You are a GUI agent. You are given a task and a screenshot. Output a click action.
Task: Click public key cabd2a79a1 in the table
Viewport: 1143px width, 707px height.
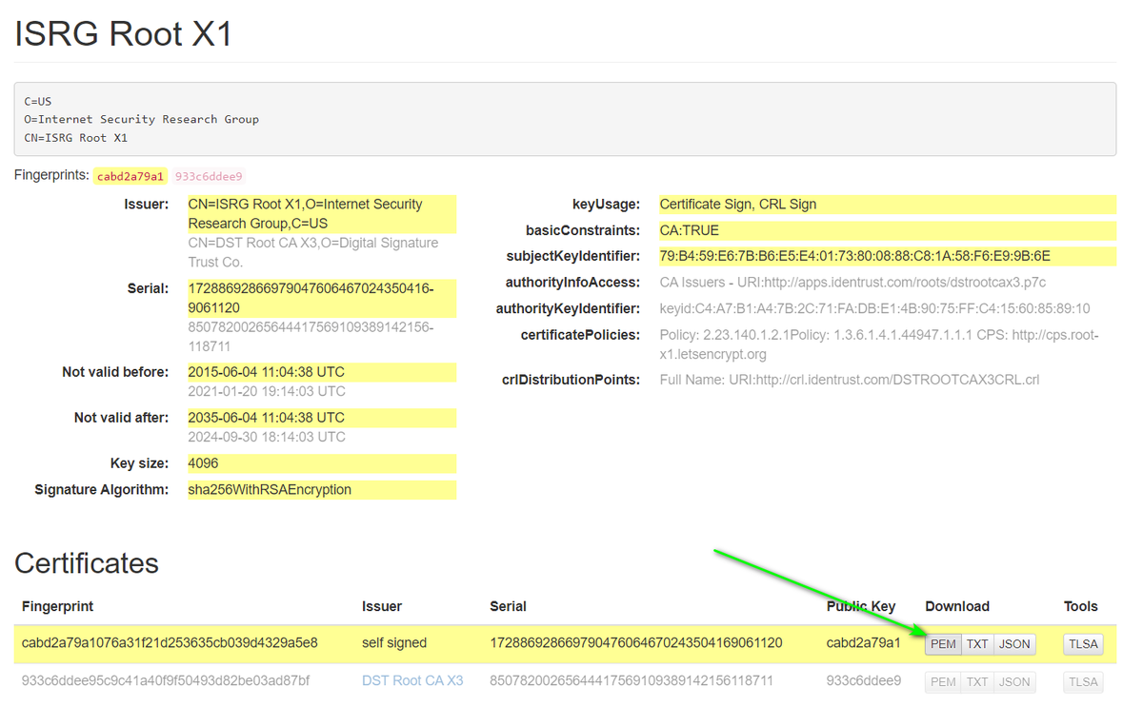(863, 643)
